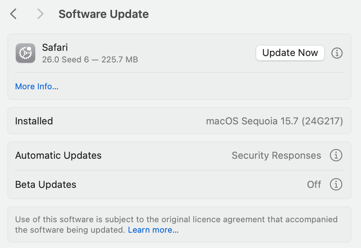Go forward with the right chevron
This screenshot has height=248, width=361.
pos(40,14)
